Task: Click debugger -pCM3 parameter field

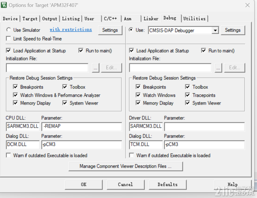Action: coord(204,145)
